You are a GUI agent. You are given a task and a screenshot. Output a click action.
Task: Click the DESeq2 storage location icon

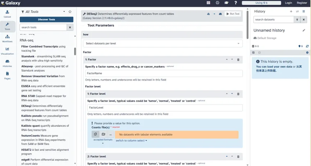[x=220, y=14]
